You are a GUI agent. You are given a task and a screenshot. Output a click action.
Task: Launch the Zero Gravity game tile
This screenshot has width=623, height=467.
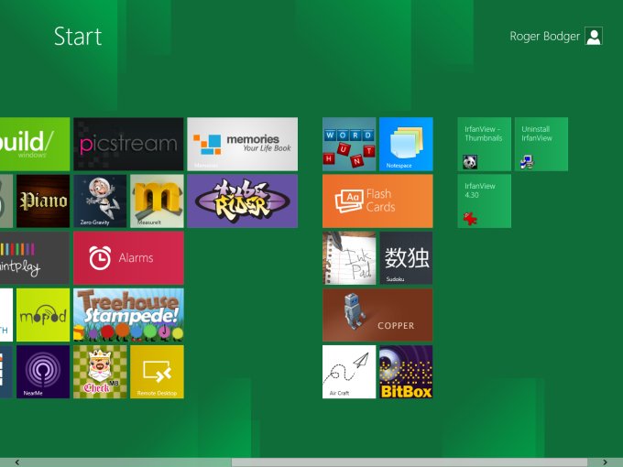pos(100,201)
